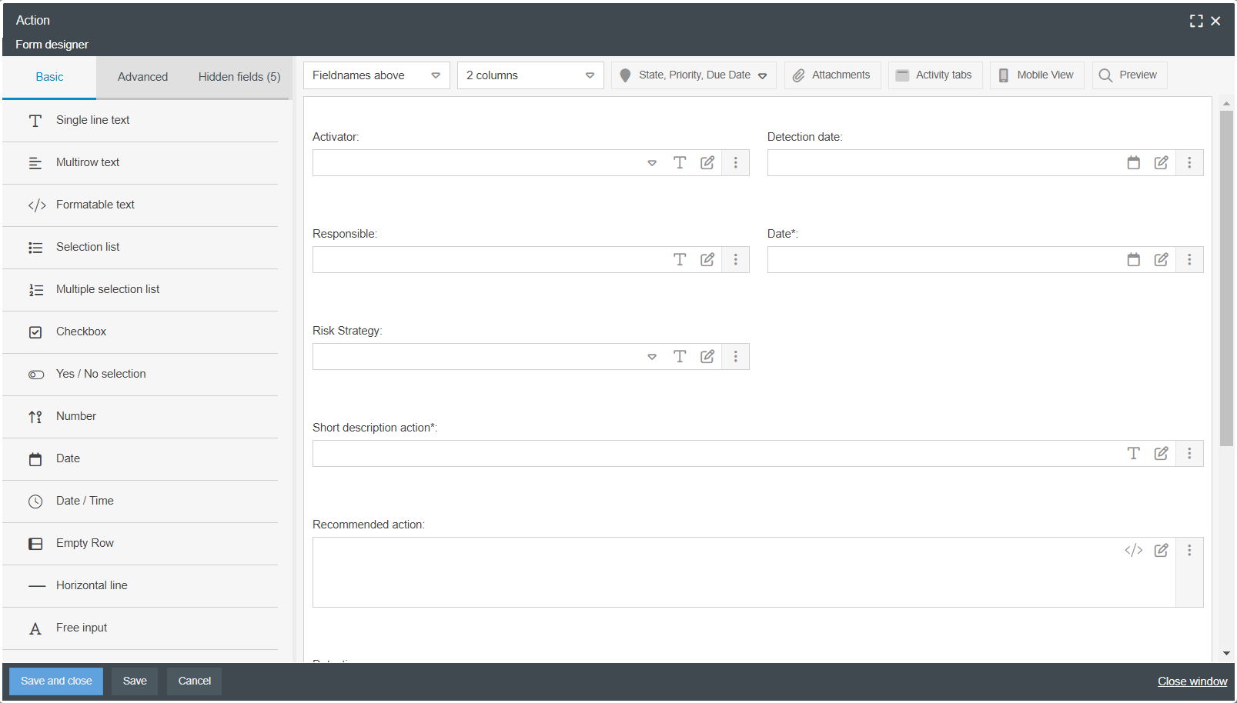The height and width of the screenshot is (703, 1237).
Task: Click text type icon in Activator field
Action: (x=680, y=162)
